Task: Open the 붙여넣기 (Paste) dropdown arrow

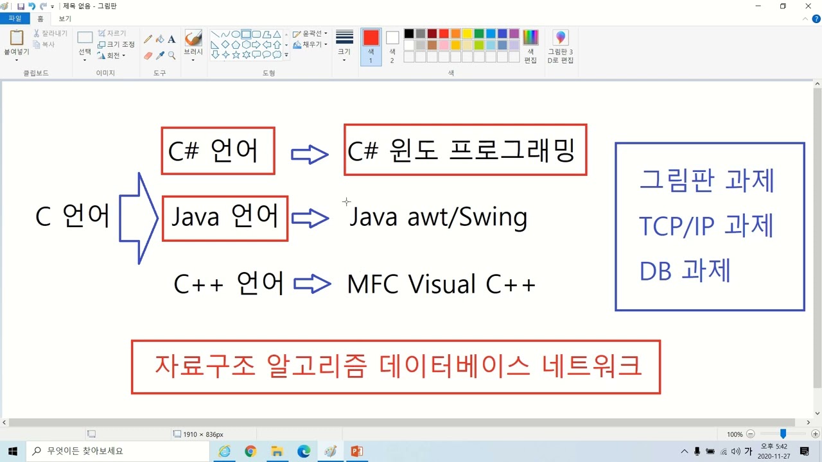Action: coord(17,60)
